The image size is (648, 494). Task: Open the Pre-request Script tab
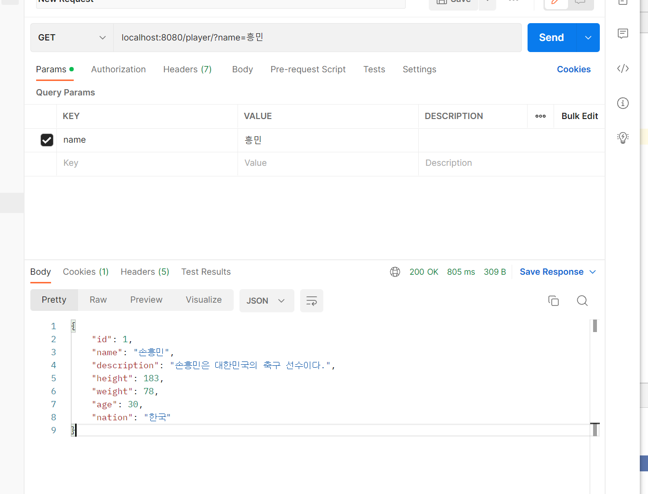(x=308, y=69)
